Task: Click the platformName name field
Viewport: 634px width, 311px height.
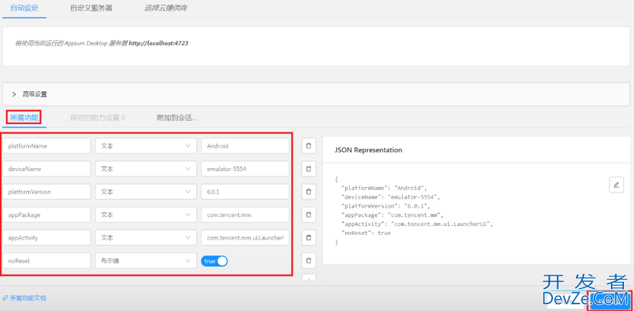Action: click(x=46, y=146)
